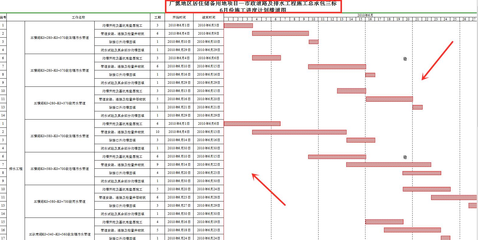Screen dimensions: 478x240
Task: Click day 5 in the date header
Action: click(266, 19)
